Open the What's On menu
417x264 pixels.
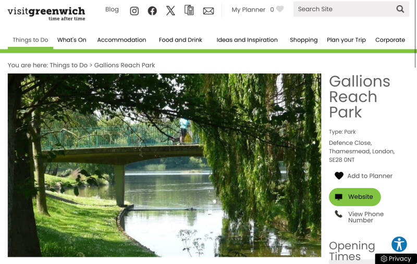point(72,40)
